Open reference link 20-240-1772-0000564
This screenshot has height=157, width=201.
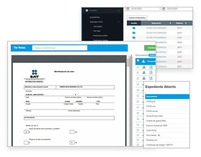pos(156,37)
